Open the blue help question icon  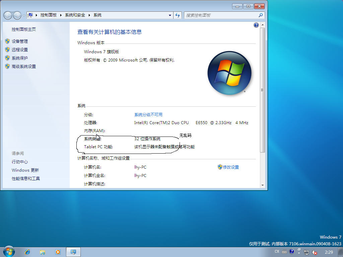point(256,25)
